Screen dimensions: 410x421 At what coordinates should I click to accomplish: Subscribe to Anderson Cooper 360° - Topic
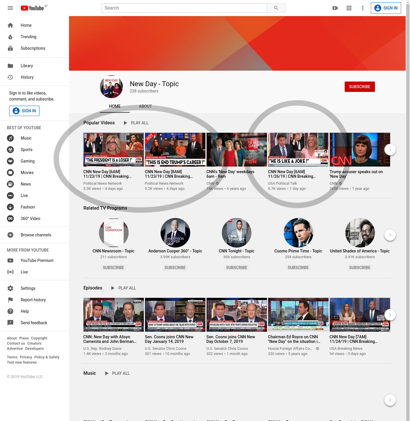point(175,268)
